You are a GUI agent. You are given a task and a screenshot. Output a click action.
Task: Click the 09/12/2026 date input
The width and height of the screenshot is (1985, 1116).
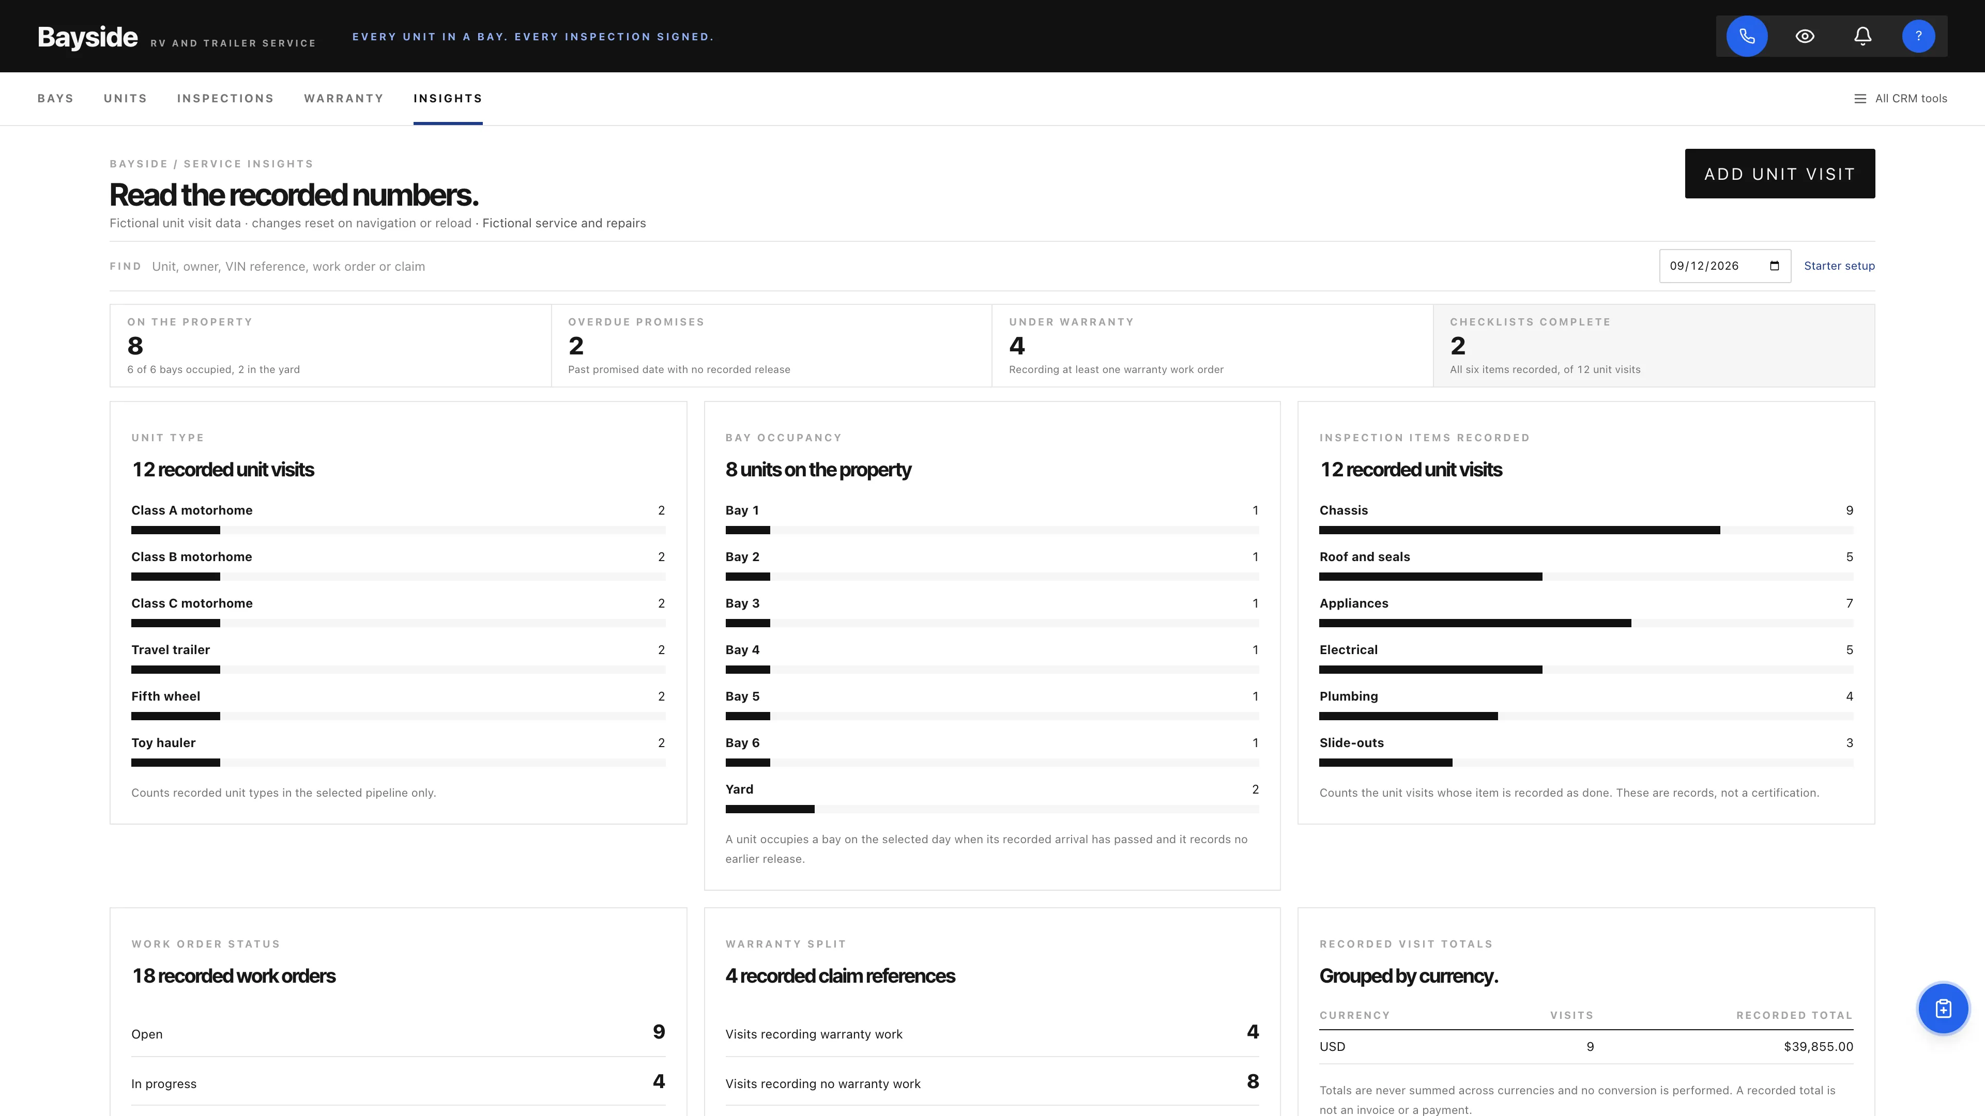(x=1724, y=266)
